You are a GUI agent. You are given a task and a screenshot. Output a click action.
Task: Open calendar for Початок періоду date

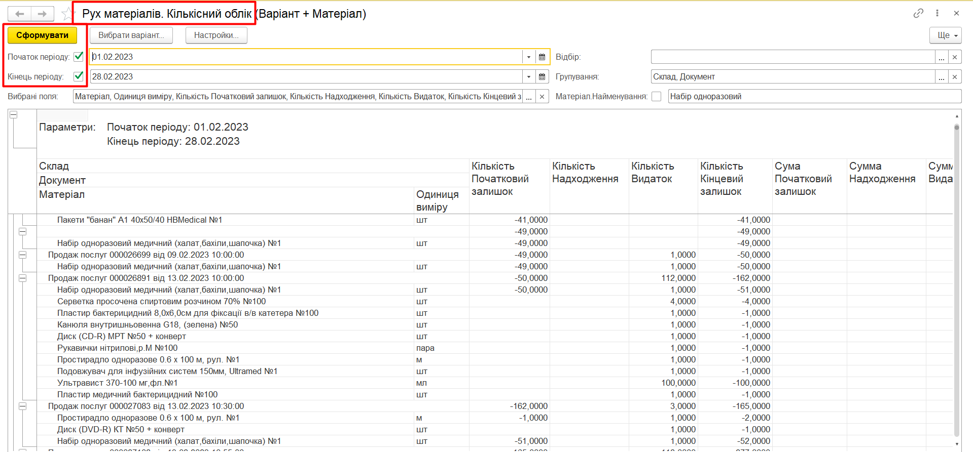[542, 57]
